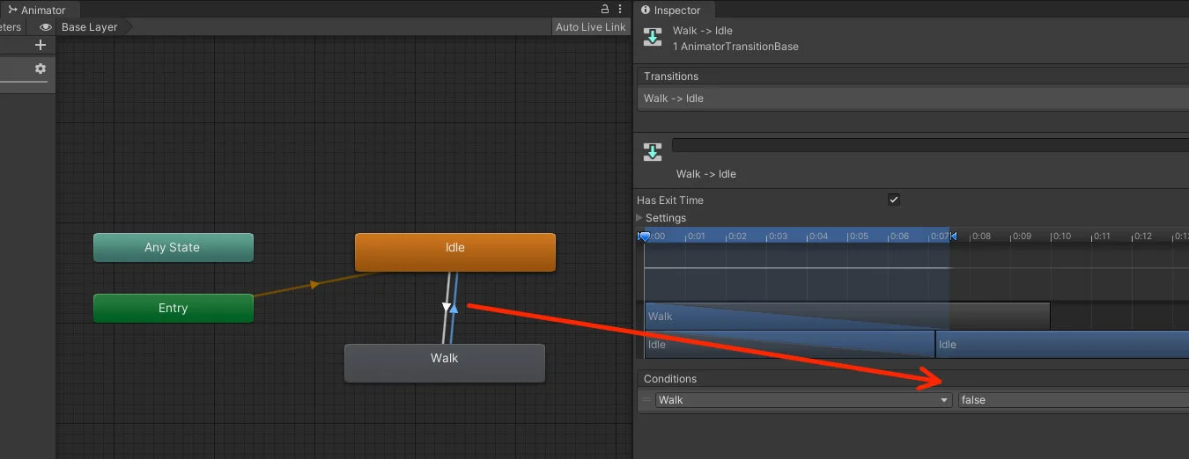This screenshot has height=459, width=1189.
Task: Click the timeline playhead marker at start
Action: pos(645,237)
